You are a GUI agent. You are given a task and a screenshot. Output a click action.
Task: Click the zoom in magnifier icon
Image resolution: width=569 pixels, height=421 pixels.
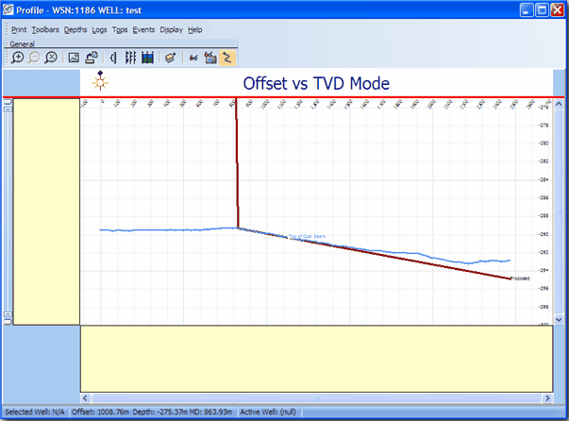[18, 58]
